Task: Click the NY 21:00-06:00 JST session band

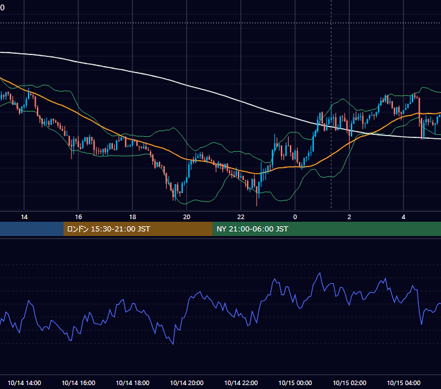Action: point(326,229)
